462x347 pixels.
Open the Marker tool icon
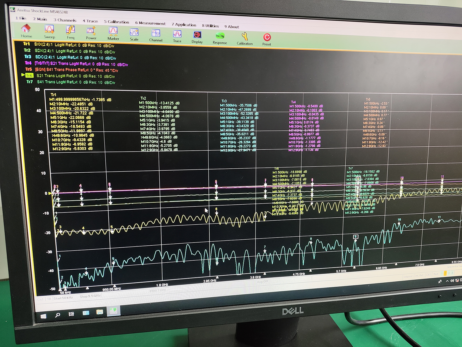tap(113, 31)
